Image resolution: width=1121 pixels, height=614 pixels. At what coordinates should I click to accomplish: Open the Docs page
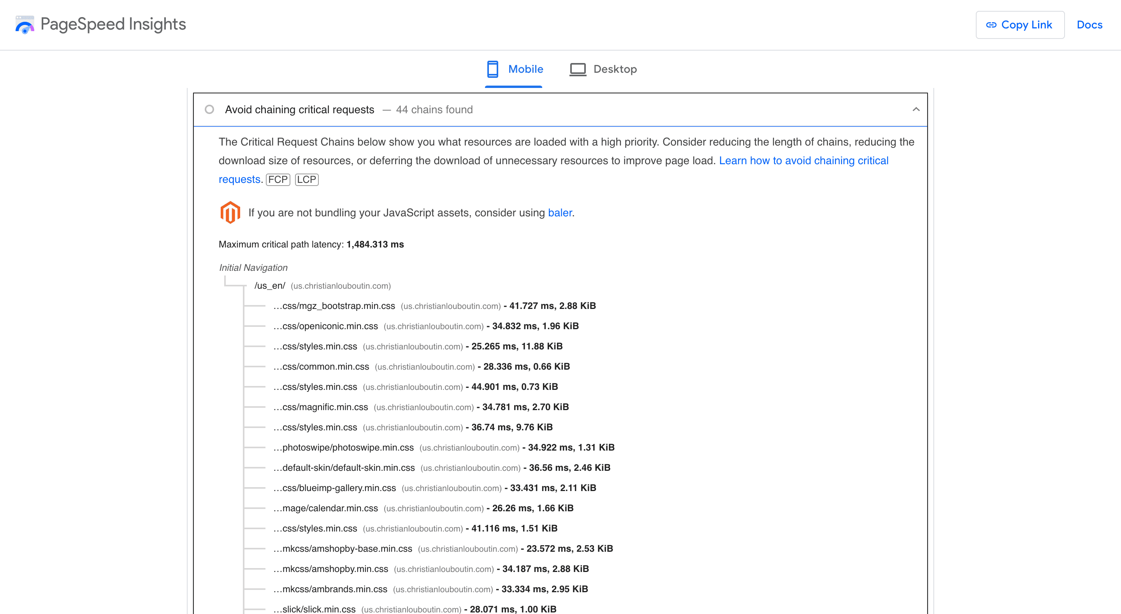click(x=1089, y=25)
